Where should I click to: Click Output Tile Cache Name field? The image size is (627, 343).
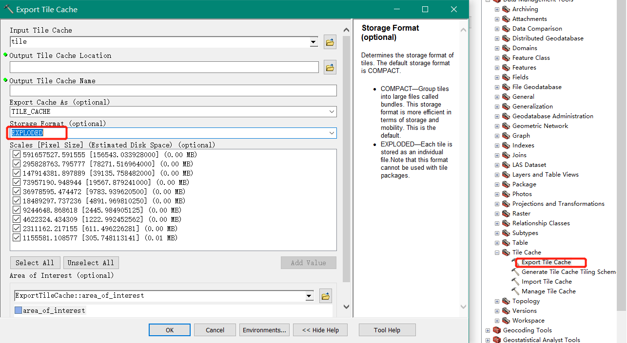click(173, 90)
